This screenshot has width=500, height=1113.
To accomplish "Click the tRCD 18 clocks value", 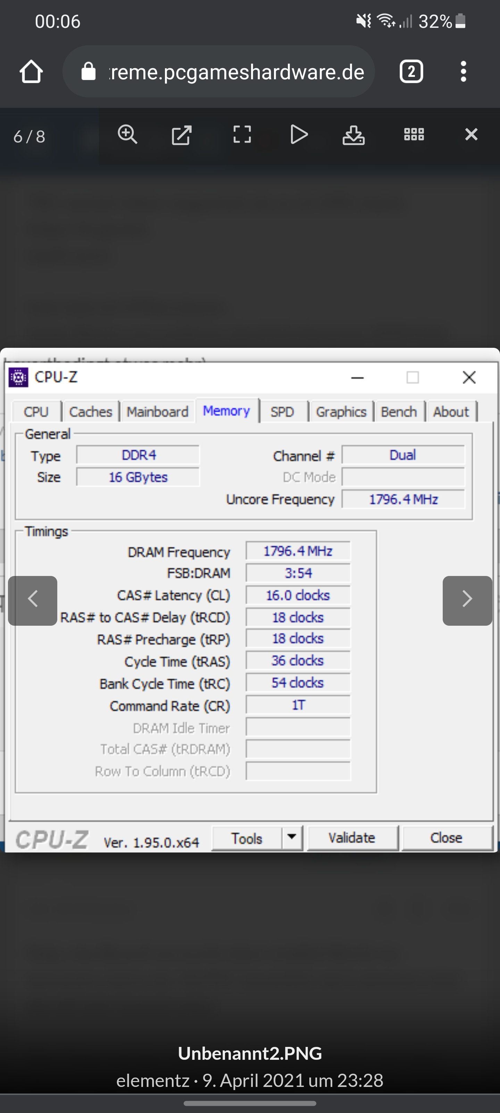I will (x=298, y=617).
